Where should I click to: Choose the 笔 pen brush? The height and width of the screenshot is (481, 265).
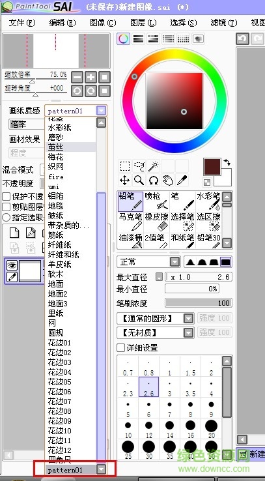click(182, 201)
